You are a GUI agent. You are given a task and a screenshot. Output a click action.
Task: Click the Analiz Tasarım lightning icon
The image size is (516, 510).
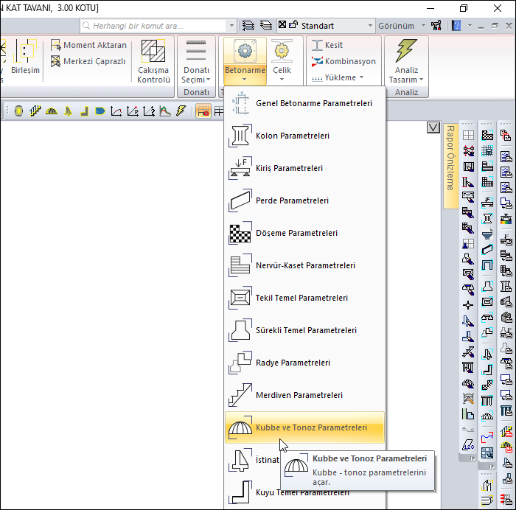406,51
